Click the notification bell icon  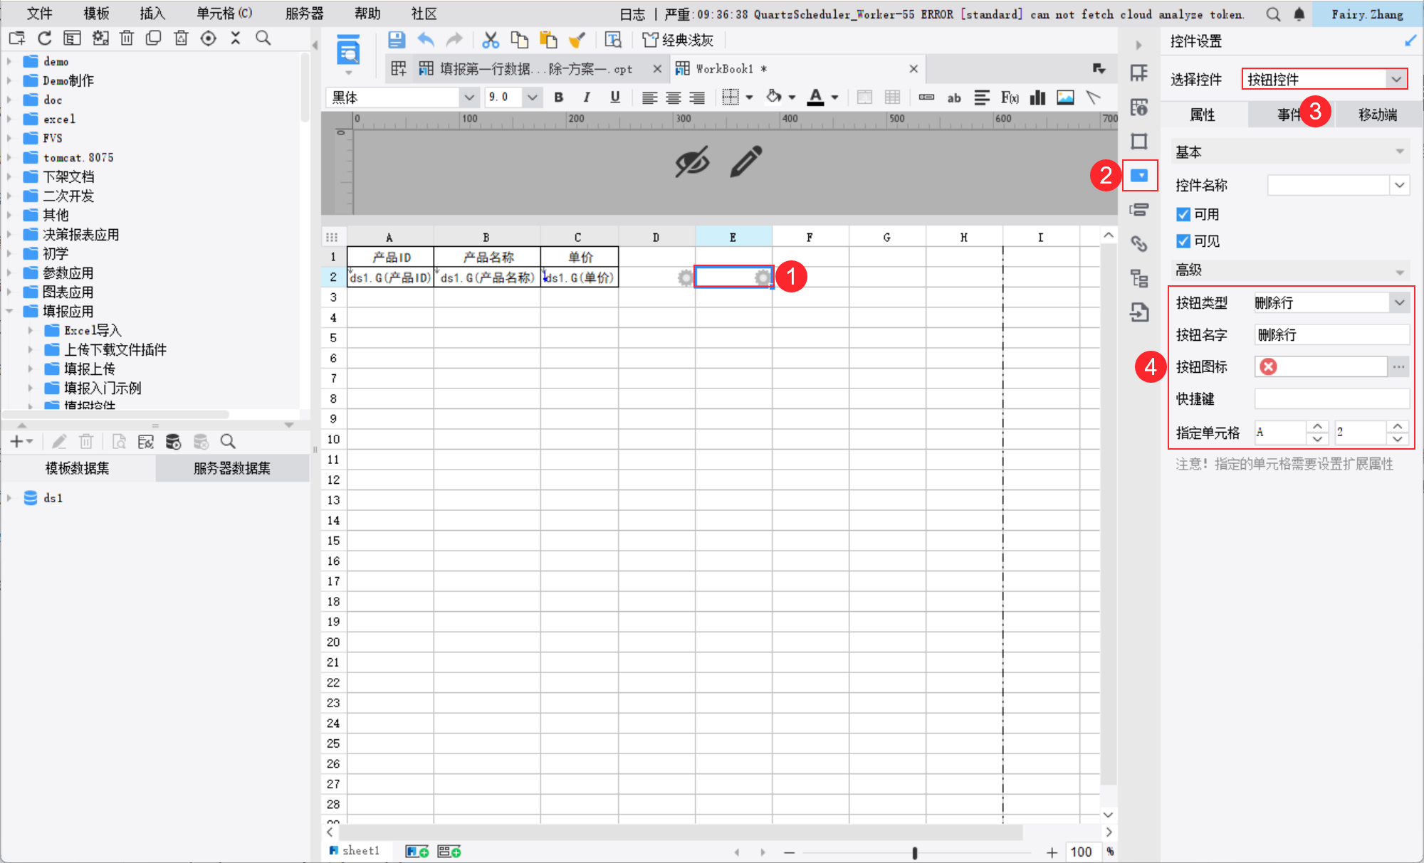(1299, 14)
